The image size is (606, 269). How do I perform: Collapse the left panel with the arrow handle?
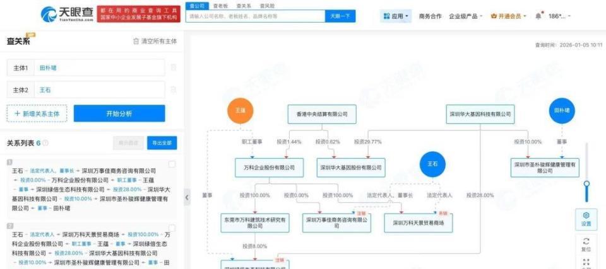point(187,197)
